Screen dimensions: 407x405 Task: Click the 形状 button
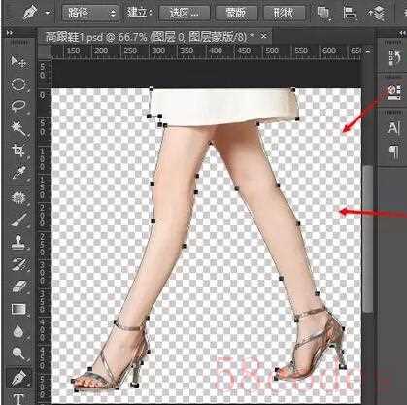tap(285, 13)
